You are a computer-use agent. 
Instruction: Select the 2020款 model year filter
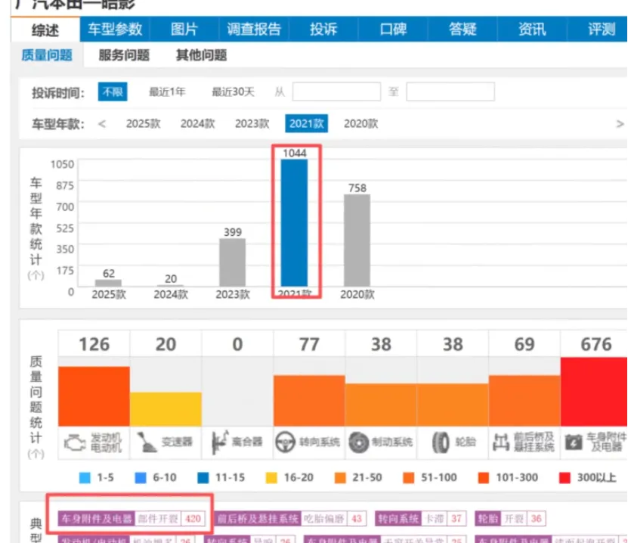click(x=361, y=123)
